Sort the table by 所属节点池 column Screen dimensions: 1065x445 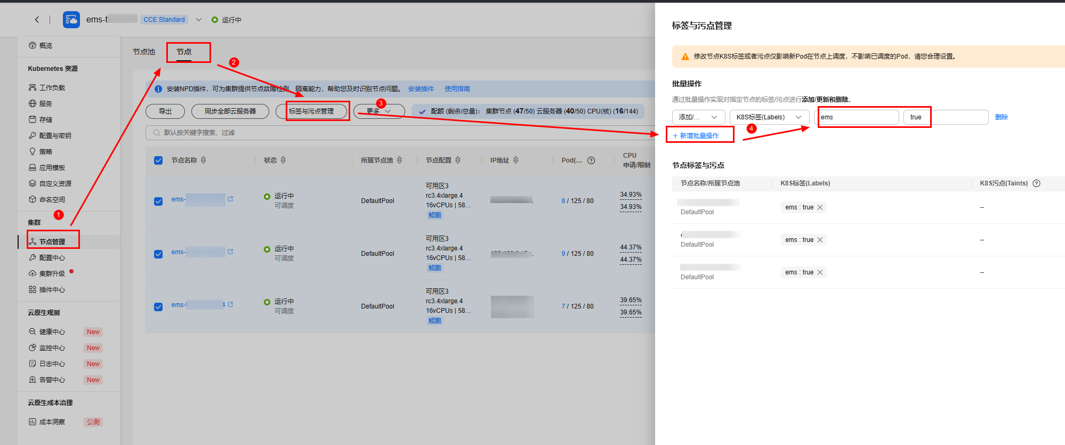click(x=399, y=160)
